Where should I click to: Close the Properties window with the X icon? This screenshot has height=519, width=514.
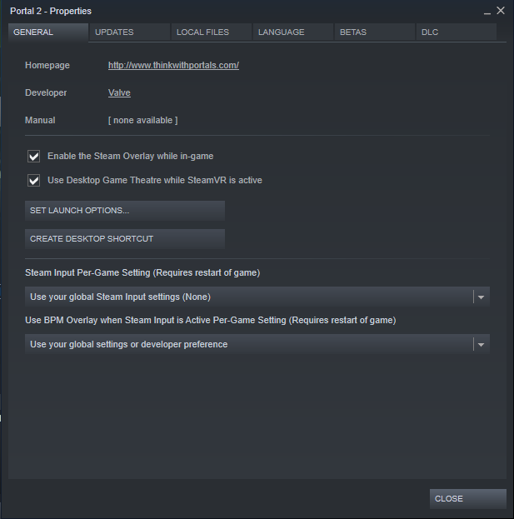[501, 11]
